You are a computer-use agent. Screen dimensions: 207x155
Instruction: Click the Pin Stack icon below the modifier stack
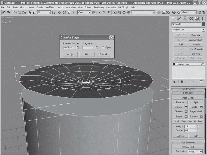tap(175, 82)
